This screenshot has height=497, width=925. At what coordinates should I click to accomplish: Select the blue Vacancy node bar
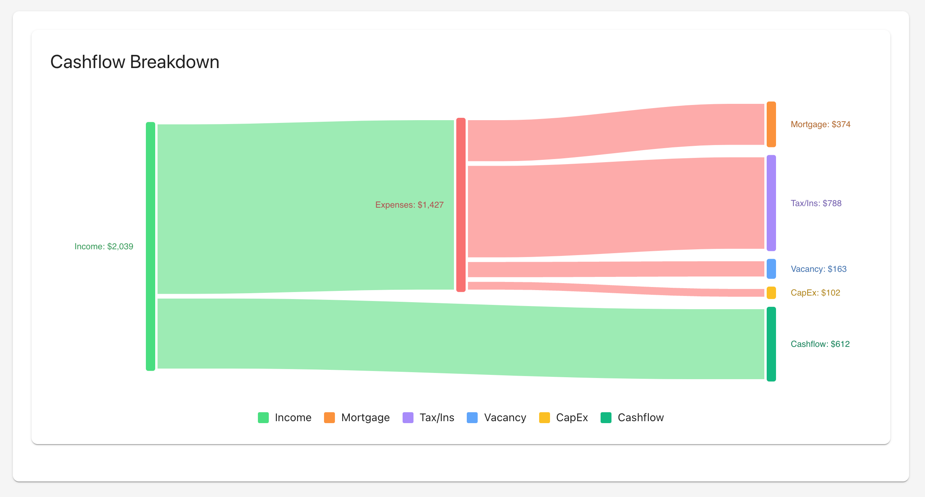point(771,269)
